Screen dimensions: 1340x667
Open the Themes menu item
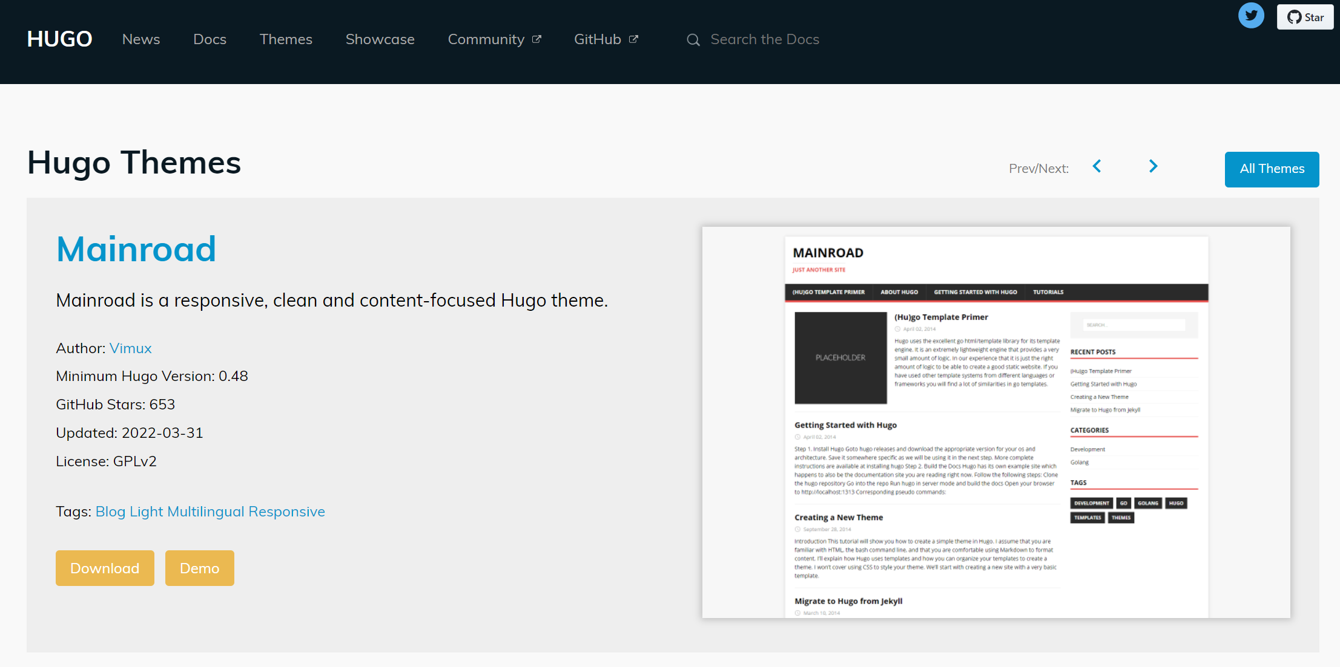286,39
